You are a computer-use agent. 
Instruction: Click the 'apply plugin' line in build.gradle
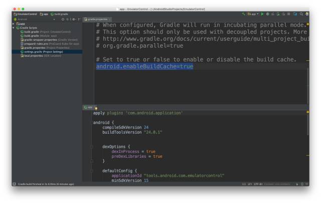point(138,113)
